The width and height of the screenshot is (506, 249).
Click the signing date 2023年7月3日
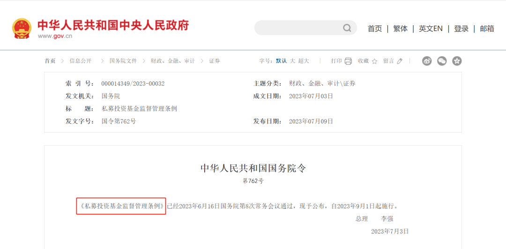[x=390, y=231]
